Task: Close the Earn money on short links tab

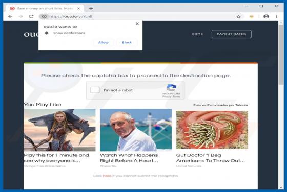Action: 78,8
